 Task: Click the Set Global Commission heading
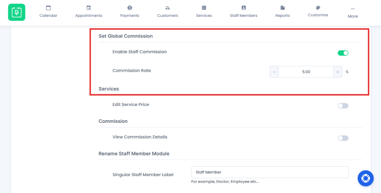125,36
